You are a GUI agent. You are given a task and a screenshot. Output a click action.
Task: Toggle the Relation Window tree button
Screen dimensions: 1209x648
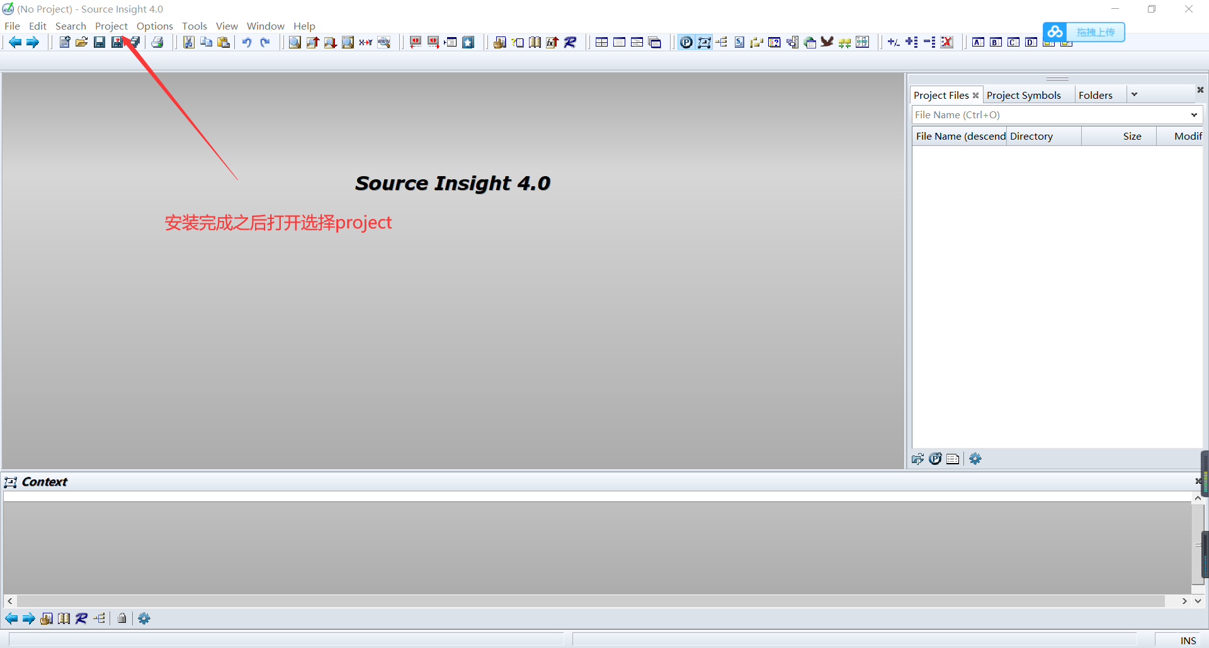pyautogui.click(x=722, y=42)
